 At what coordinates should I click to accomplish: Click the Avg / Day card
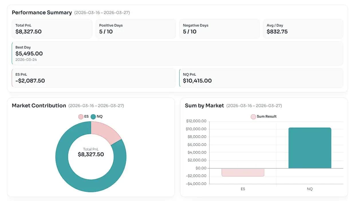point(303,29)
